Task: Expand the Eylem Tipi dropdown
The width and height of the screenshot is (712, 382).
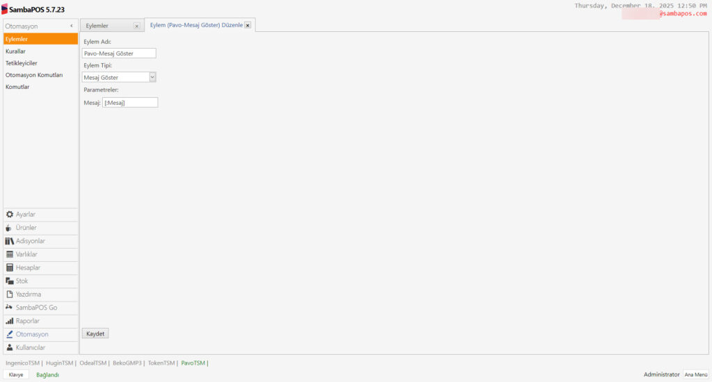Action: 152,77
